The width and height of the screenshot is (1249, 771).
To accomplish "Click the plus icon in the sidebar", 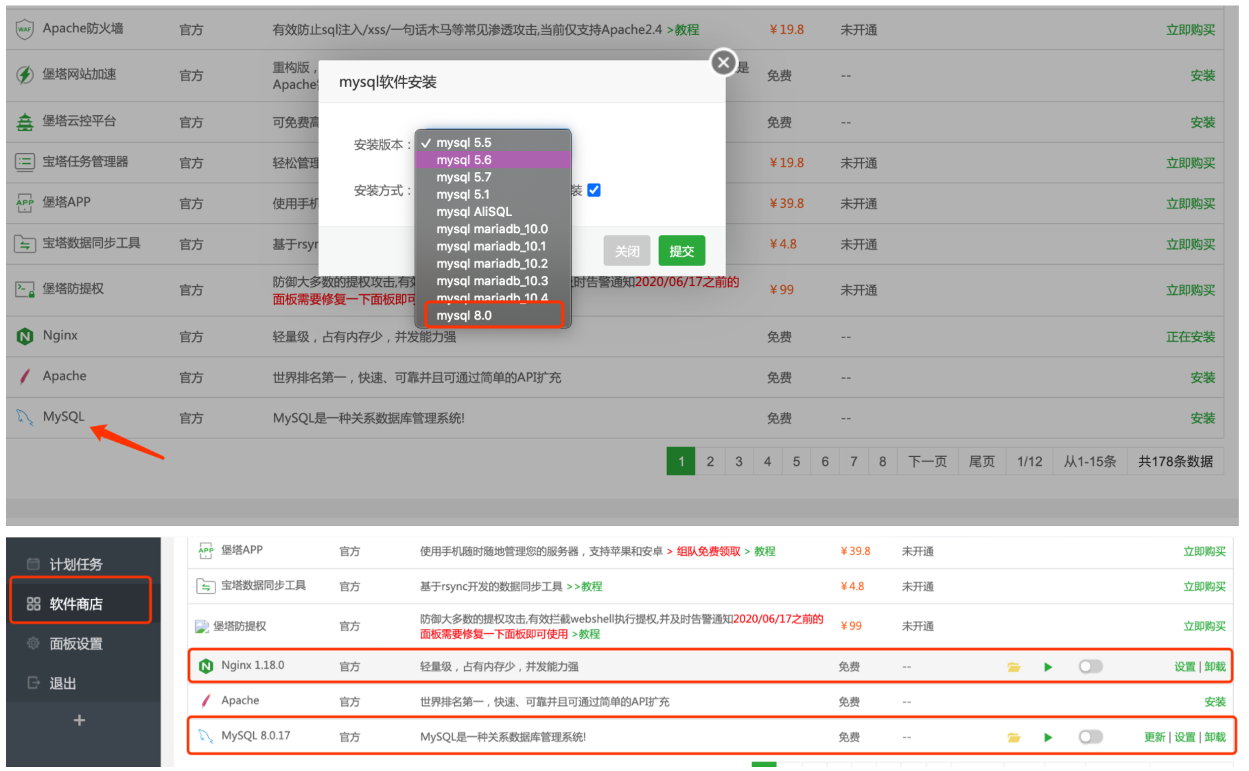I will tap(80, 720).
